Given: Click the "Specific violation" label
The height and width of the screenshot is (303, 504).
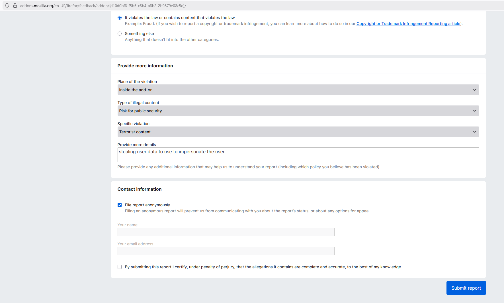Looking at the screenshot, I should [x=133, y=124].
